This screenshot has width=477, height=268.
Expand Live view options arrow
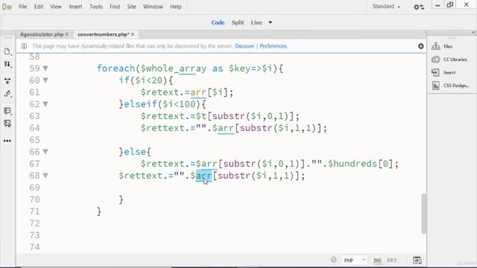(270, 22)
